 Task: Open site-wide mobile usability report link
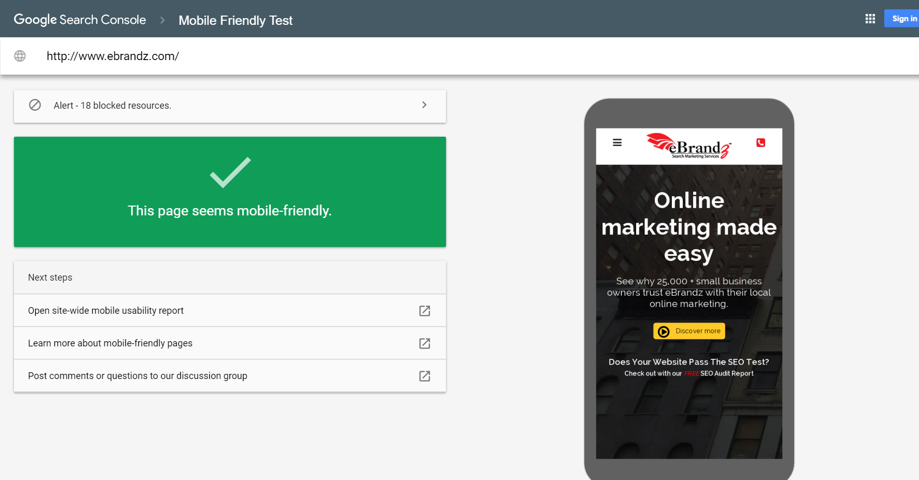click(106, 311)
